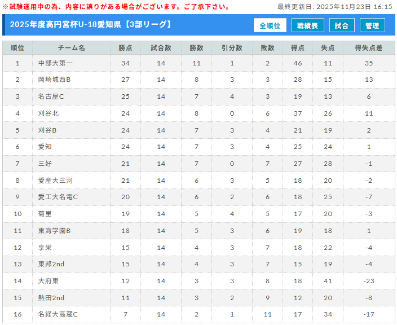This screenshot has height=325, width=397.
Task: Click the チーム名 column header
Action: (71, 48)
